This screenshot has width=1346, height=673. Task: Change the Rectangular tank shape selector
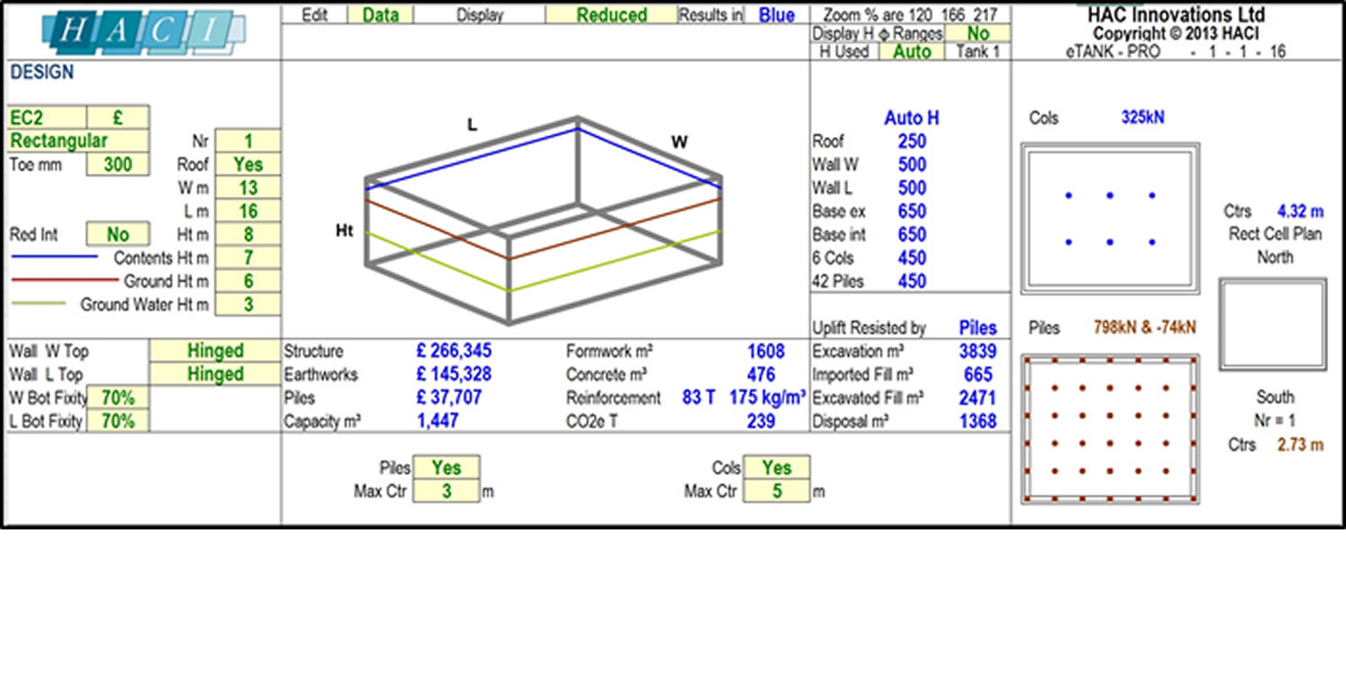point(79,142)
